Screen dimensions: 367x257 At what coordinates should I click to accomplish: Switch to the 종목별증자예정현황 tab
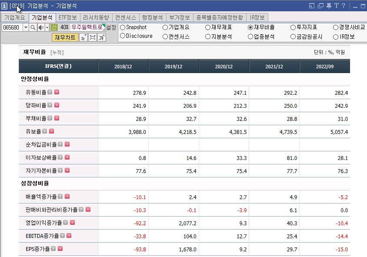pos(220,17)
